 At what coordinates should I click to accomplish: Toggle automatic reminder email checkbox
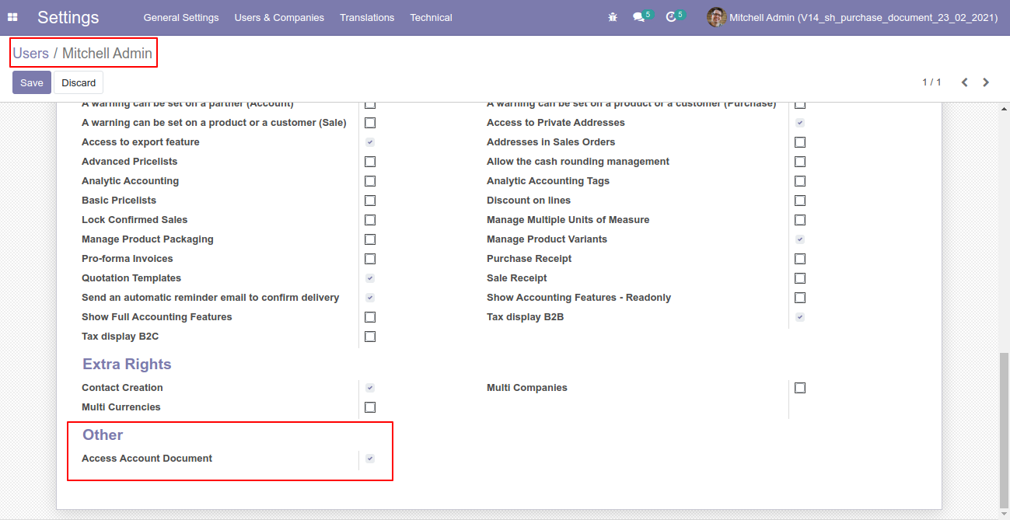pos(370,298)
